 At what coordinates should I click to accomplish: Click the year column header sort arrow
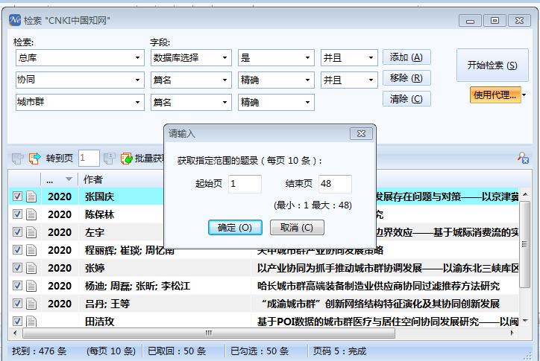pyautogui.click(x=69, y=179)
